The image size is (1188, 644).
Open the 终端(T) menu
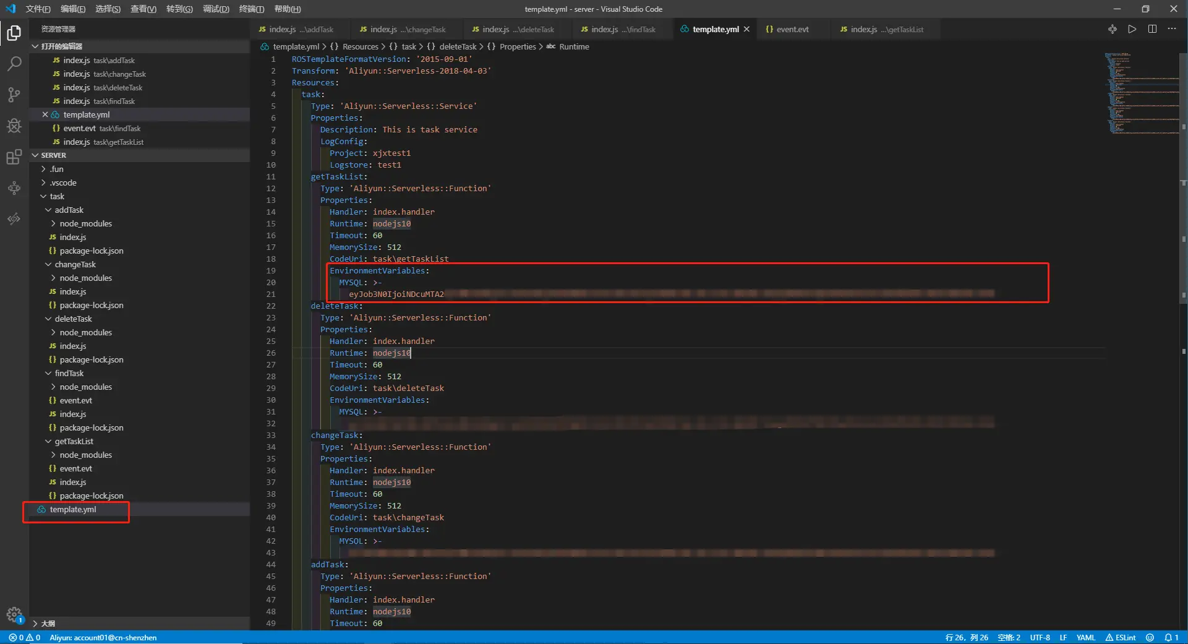click(252, 9)
